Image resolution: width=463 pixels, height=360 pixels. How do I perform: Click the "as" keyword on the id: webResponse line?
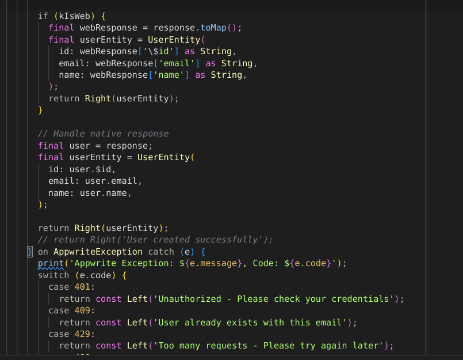click(x=190, y=51)
